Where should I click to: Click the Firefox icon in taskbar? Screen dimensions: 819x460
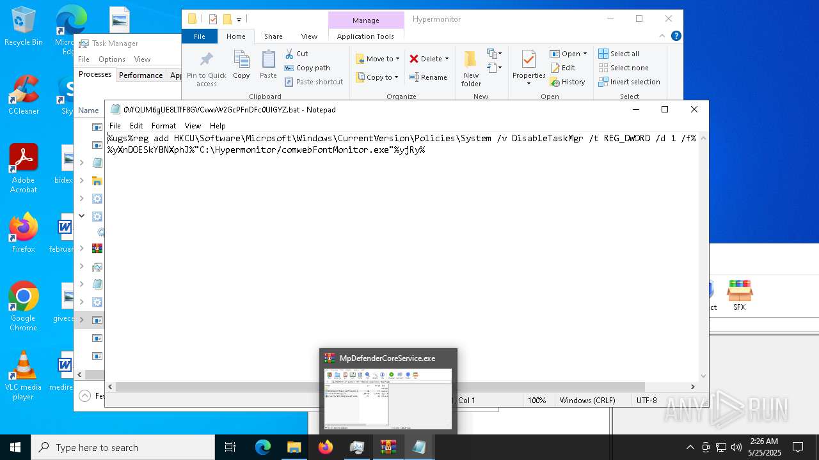tap(326, 447)
